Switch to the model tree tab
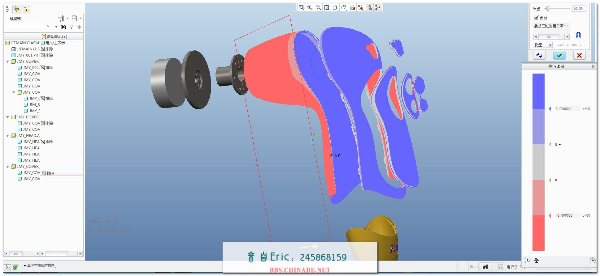 click(8, 10)
